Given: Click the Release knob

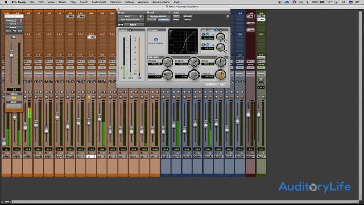Looking at the screenshot, I should [x=193, y=75].
